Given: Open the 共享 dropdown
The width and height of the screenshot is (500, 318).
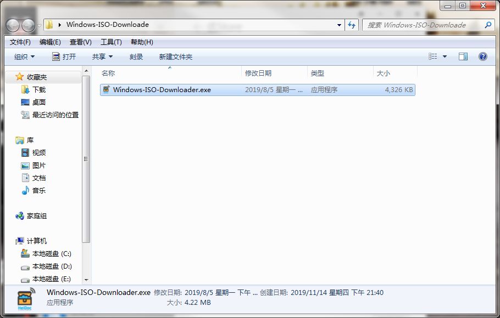Looking at the screenshot, I should (102, 56).
